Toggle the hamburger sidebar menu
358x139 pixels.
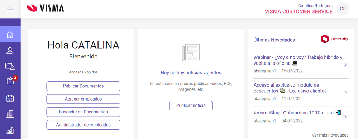[10, 9]
